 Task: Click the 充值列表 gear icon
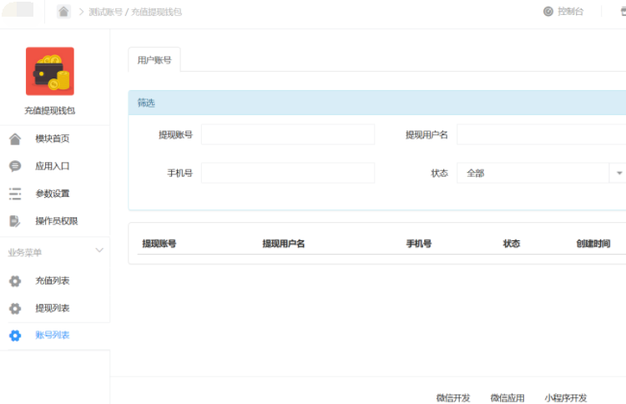(x=15, y=281)
